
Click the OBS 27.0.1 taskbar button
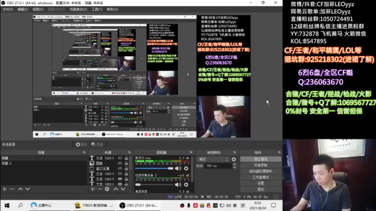pos(139,205)
